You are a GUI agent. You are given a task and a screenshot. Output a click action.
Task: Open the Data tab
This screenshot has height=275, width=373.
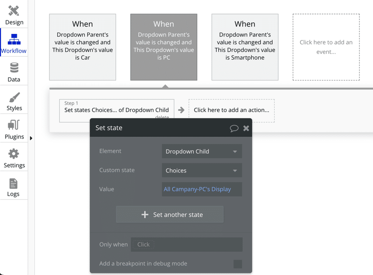(14, 72)
